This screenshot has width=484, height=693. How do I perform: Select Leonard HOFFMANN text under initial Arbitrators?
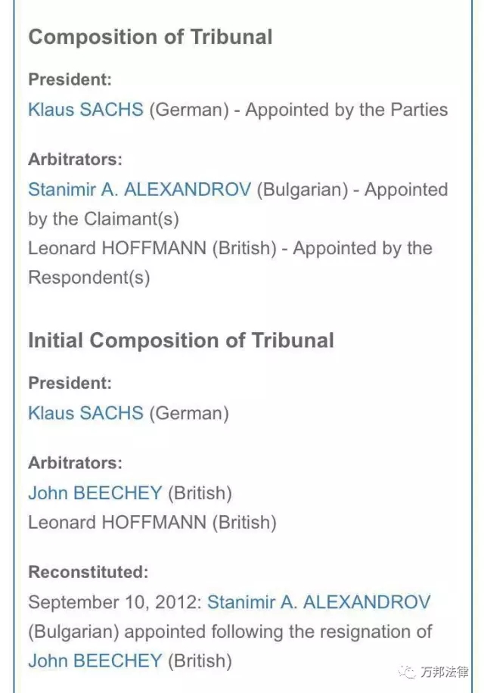pyautogui.click(x=117, y=522)
